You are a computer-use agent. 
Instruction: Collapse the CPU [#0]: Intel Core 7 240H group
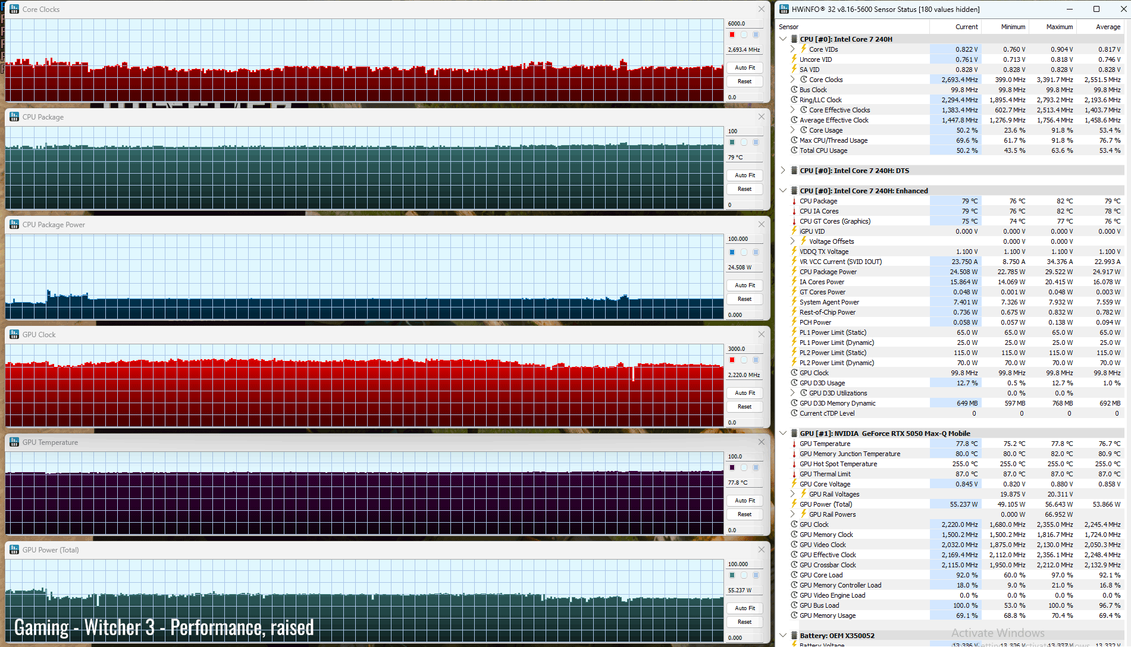pyautogui.click(x=783, y=39)
